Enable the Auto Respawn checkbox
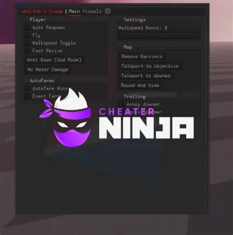Image resolution: width=233 pixels, height=235 pixels. [x=27, y=27]
